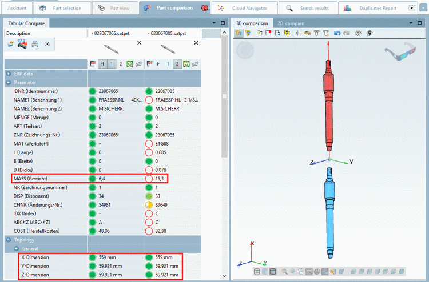This screenshot has width=429, height=282.
Task: Maximize the 3D comparison panel
Action: [x=420, y=23]
